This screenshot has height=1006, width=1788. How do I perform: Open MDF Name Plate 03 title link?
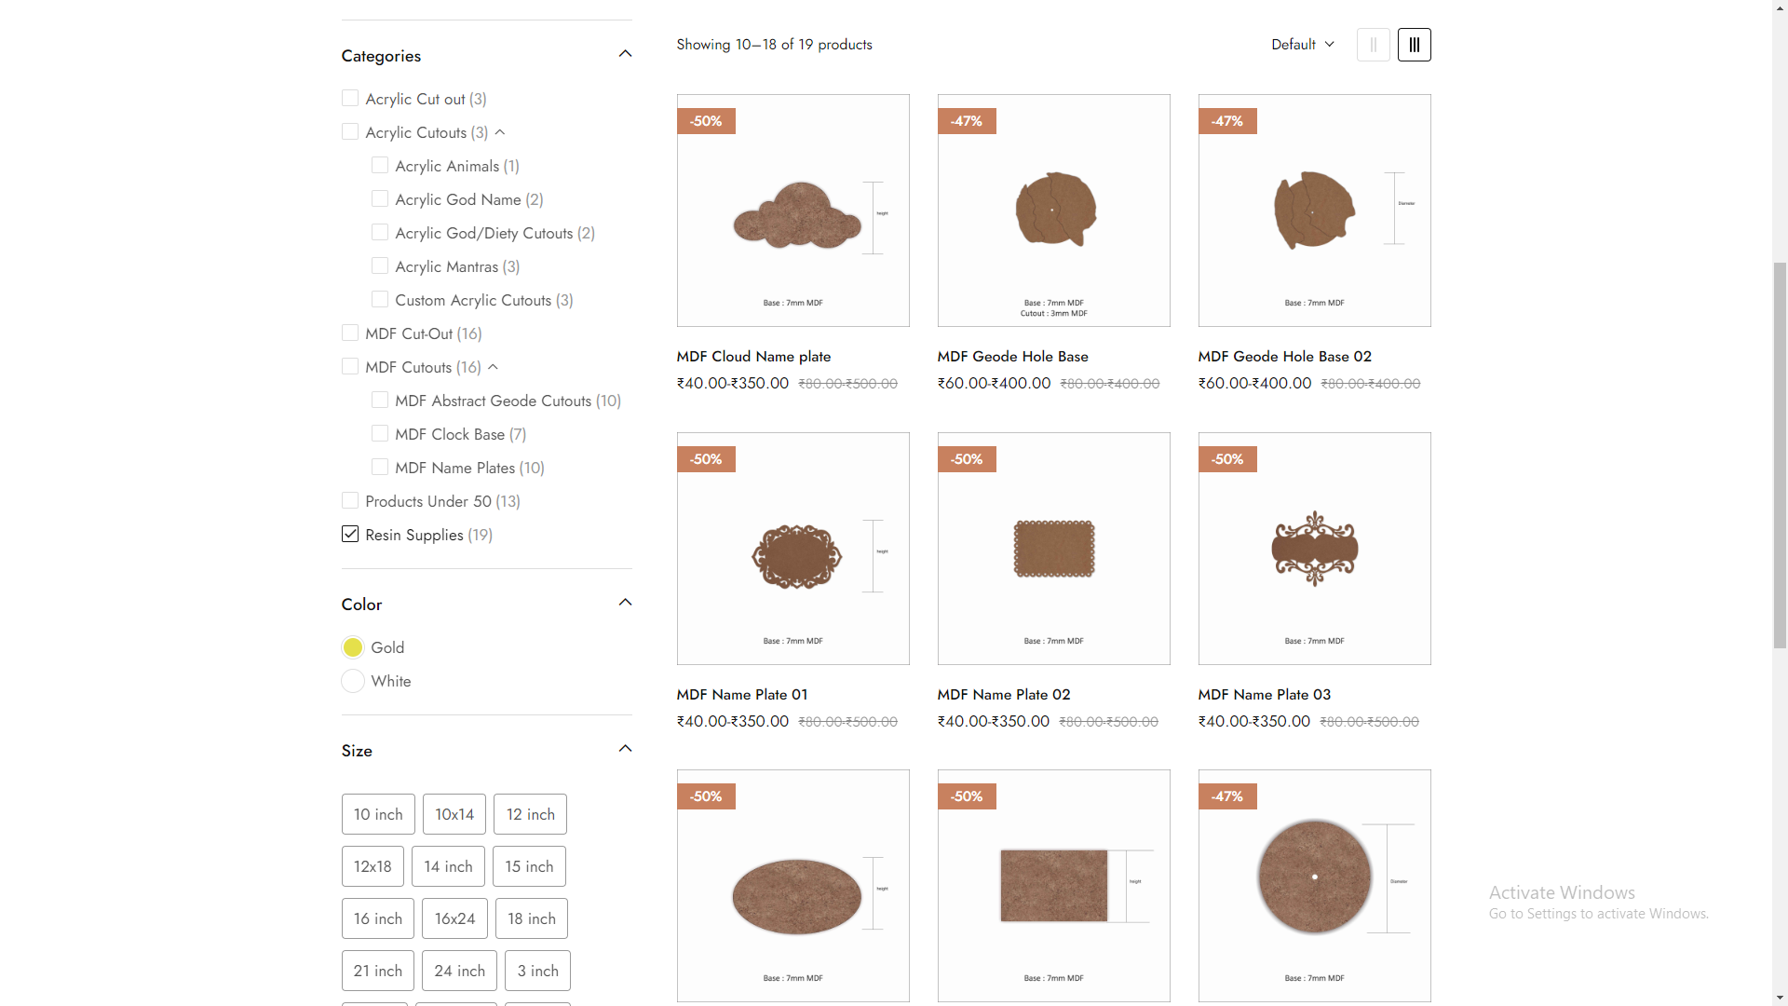pos(1265,695)
